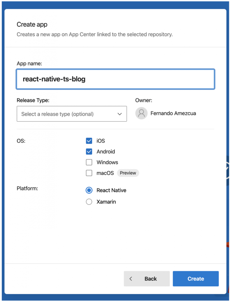The height and width of the screenshot is (301, 230).
Task: Click owner name Fernando Amezcua
Action: pyautogui.click(x=173, y=113)
